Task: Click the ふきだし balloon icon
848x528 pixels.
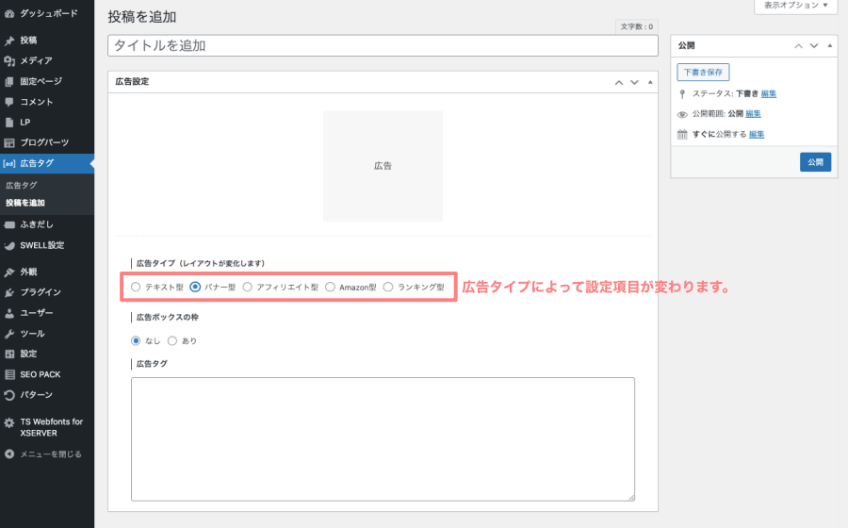Action: (9, 225)
